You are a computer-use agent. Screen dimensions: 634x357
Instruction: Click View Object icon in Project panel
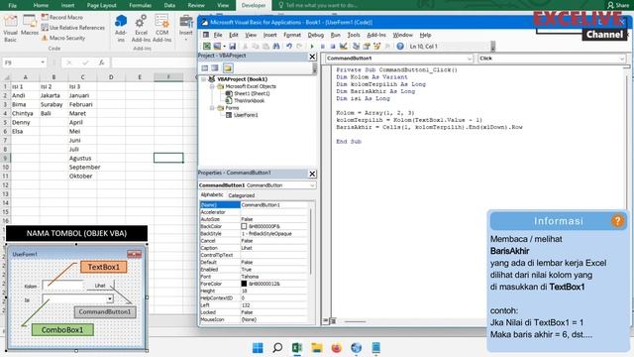click(215, 68)
